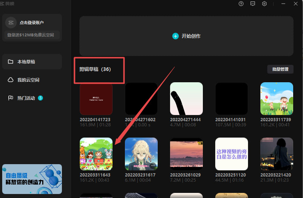
Task: Click the draft name 202203311643
Action: click(x=95, y=175)
